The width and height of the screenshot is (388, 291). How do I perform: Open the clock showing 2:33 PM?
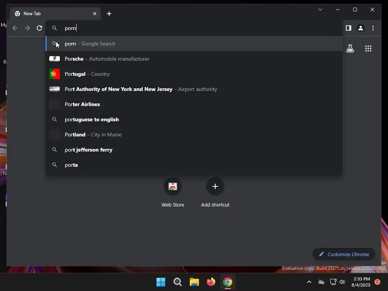coord(361,282)
